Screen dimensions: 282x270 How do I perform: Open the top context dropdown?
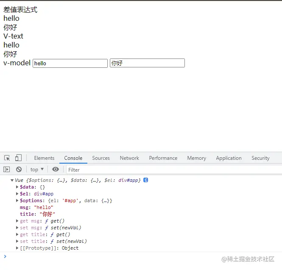37,170
